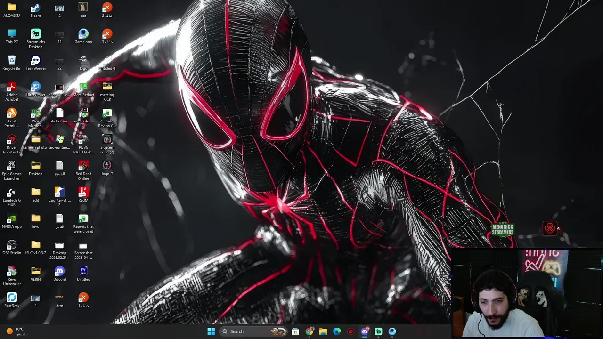
Task: Select the قناتي text file
Action: pos(59,221)
